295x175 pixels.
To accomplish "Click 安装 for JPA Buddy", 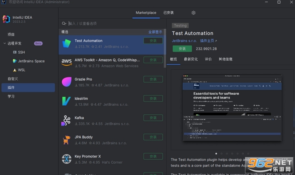I will click(153, 137).
